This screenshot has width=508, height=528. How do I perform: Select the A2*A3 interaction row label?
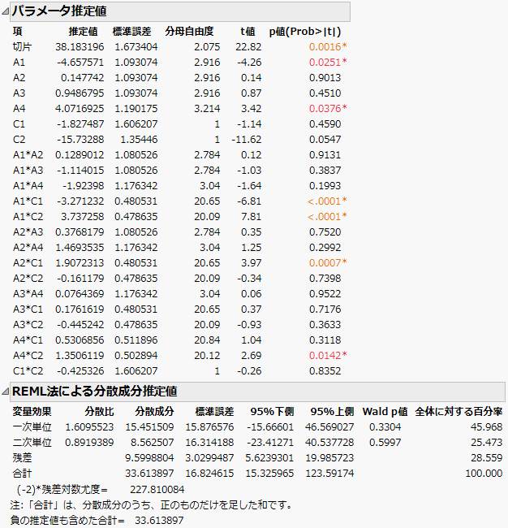pos(28,232)
